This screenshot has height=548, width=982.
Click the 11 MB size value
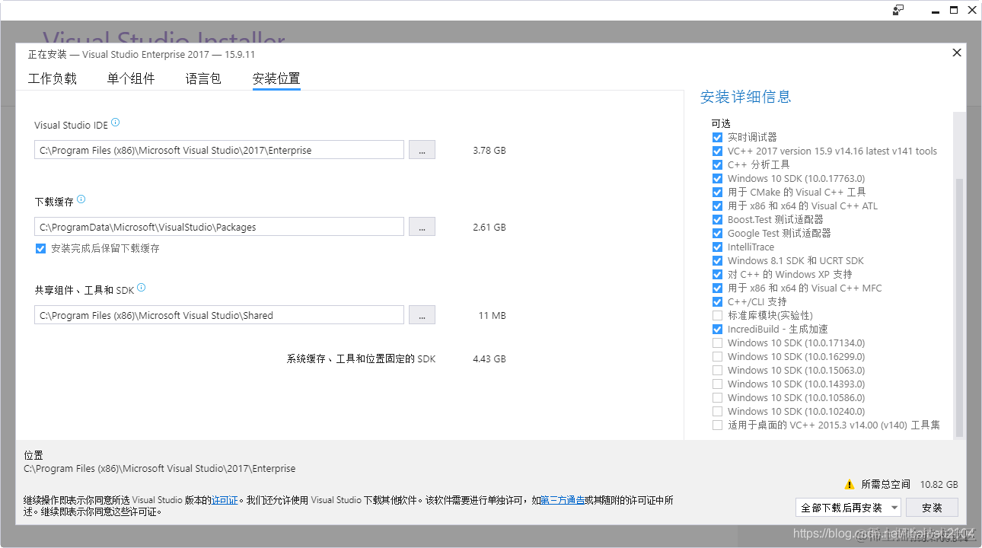point(492,315)
